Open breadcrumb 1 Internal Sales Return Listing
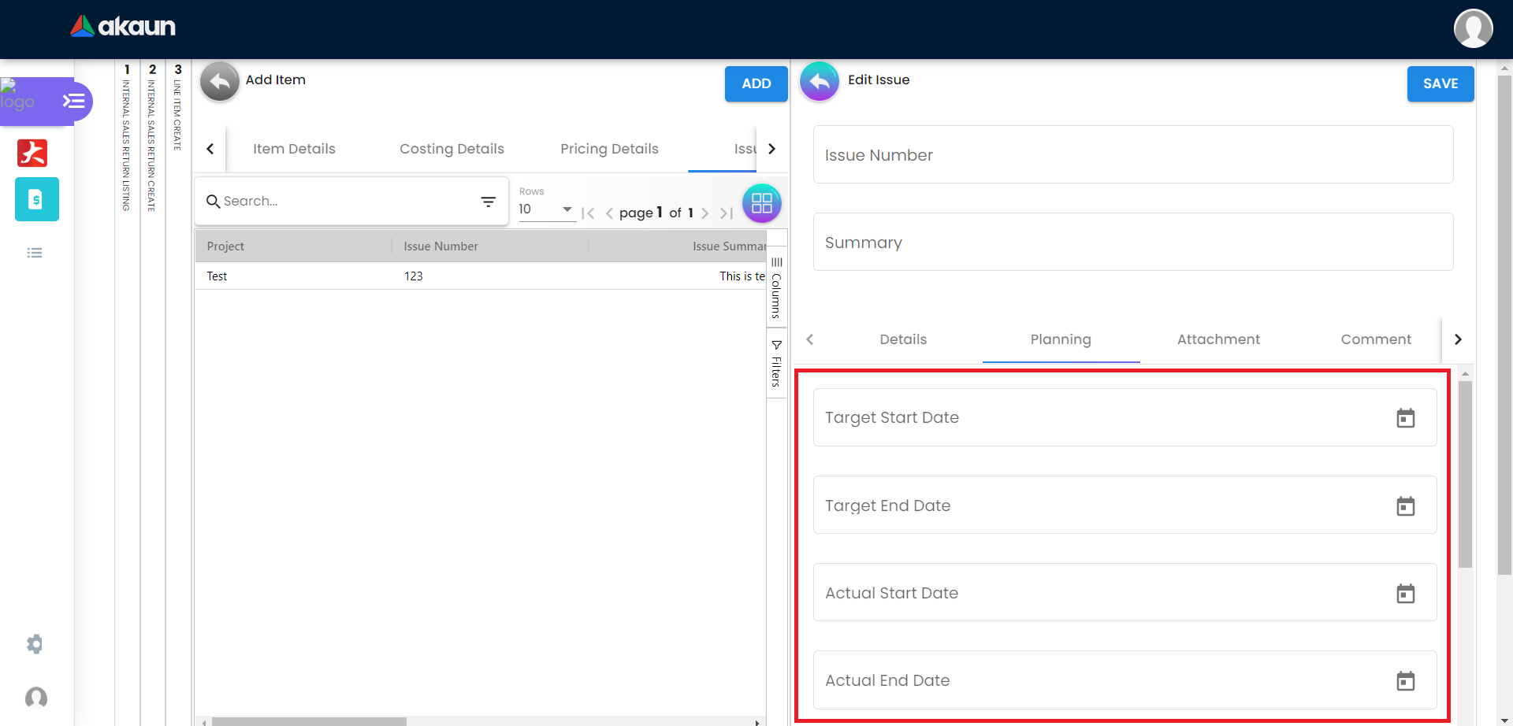The image size is (1513, 726). click(x=127, y=138)
